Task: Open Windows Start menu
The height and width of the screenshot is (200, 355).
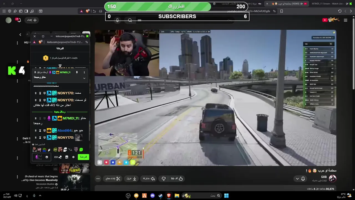Action: click(x=226, y=196)
